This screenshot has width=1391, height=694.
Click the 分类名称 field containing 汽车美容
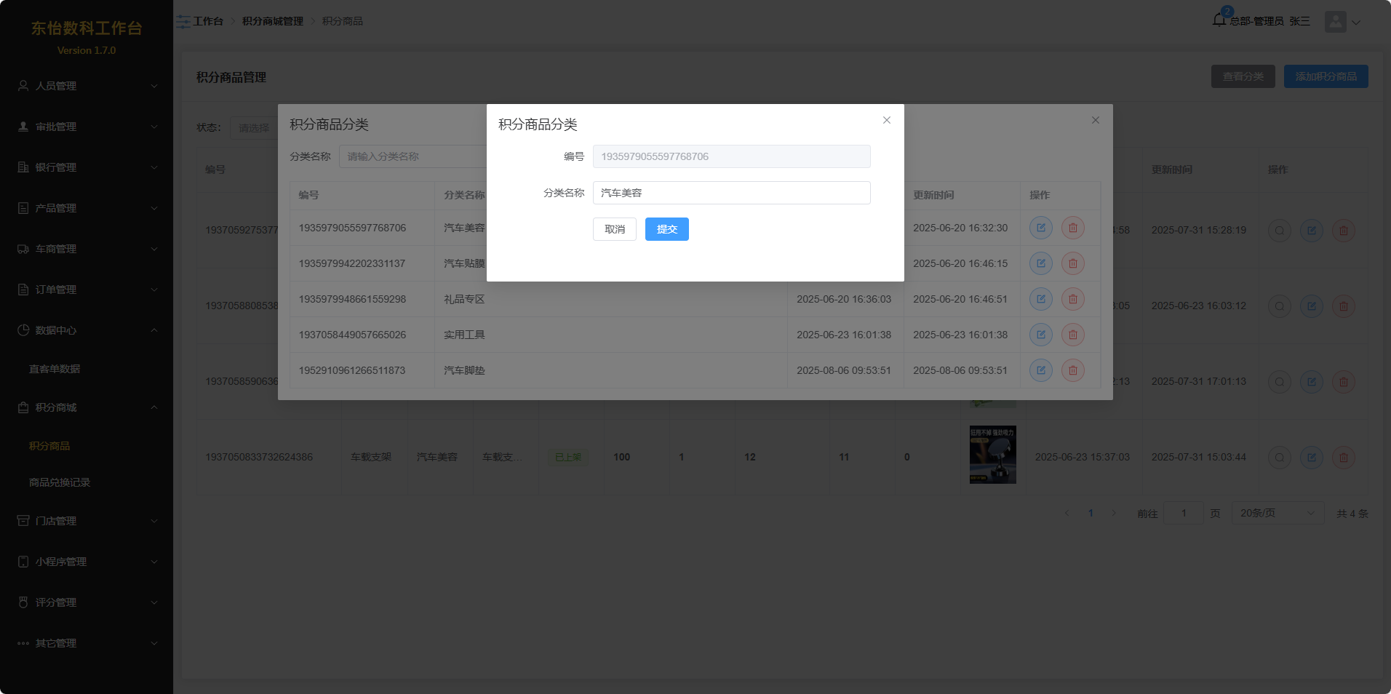point(731,193)
